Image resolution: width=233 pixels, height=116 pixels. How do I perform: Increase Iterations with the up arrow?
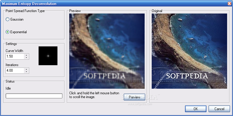[26, 69]
